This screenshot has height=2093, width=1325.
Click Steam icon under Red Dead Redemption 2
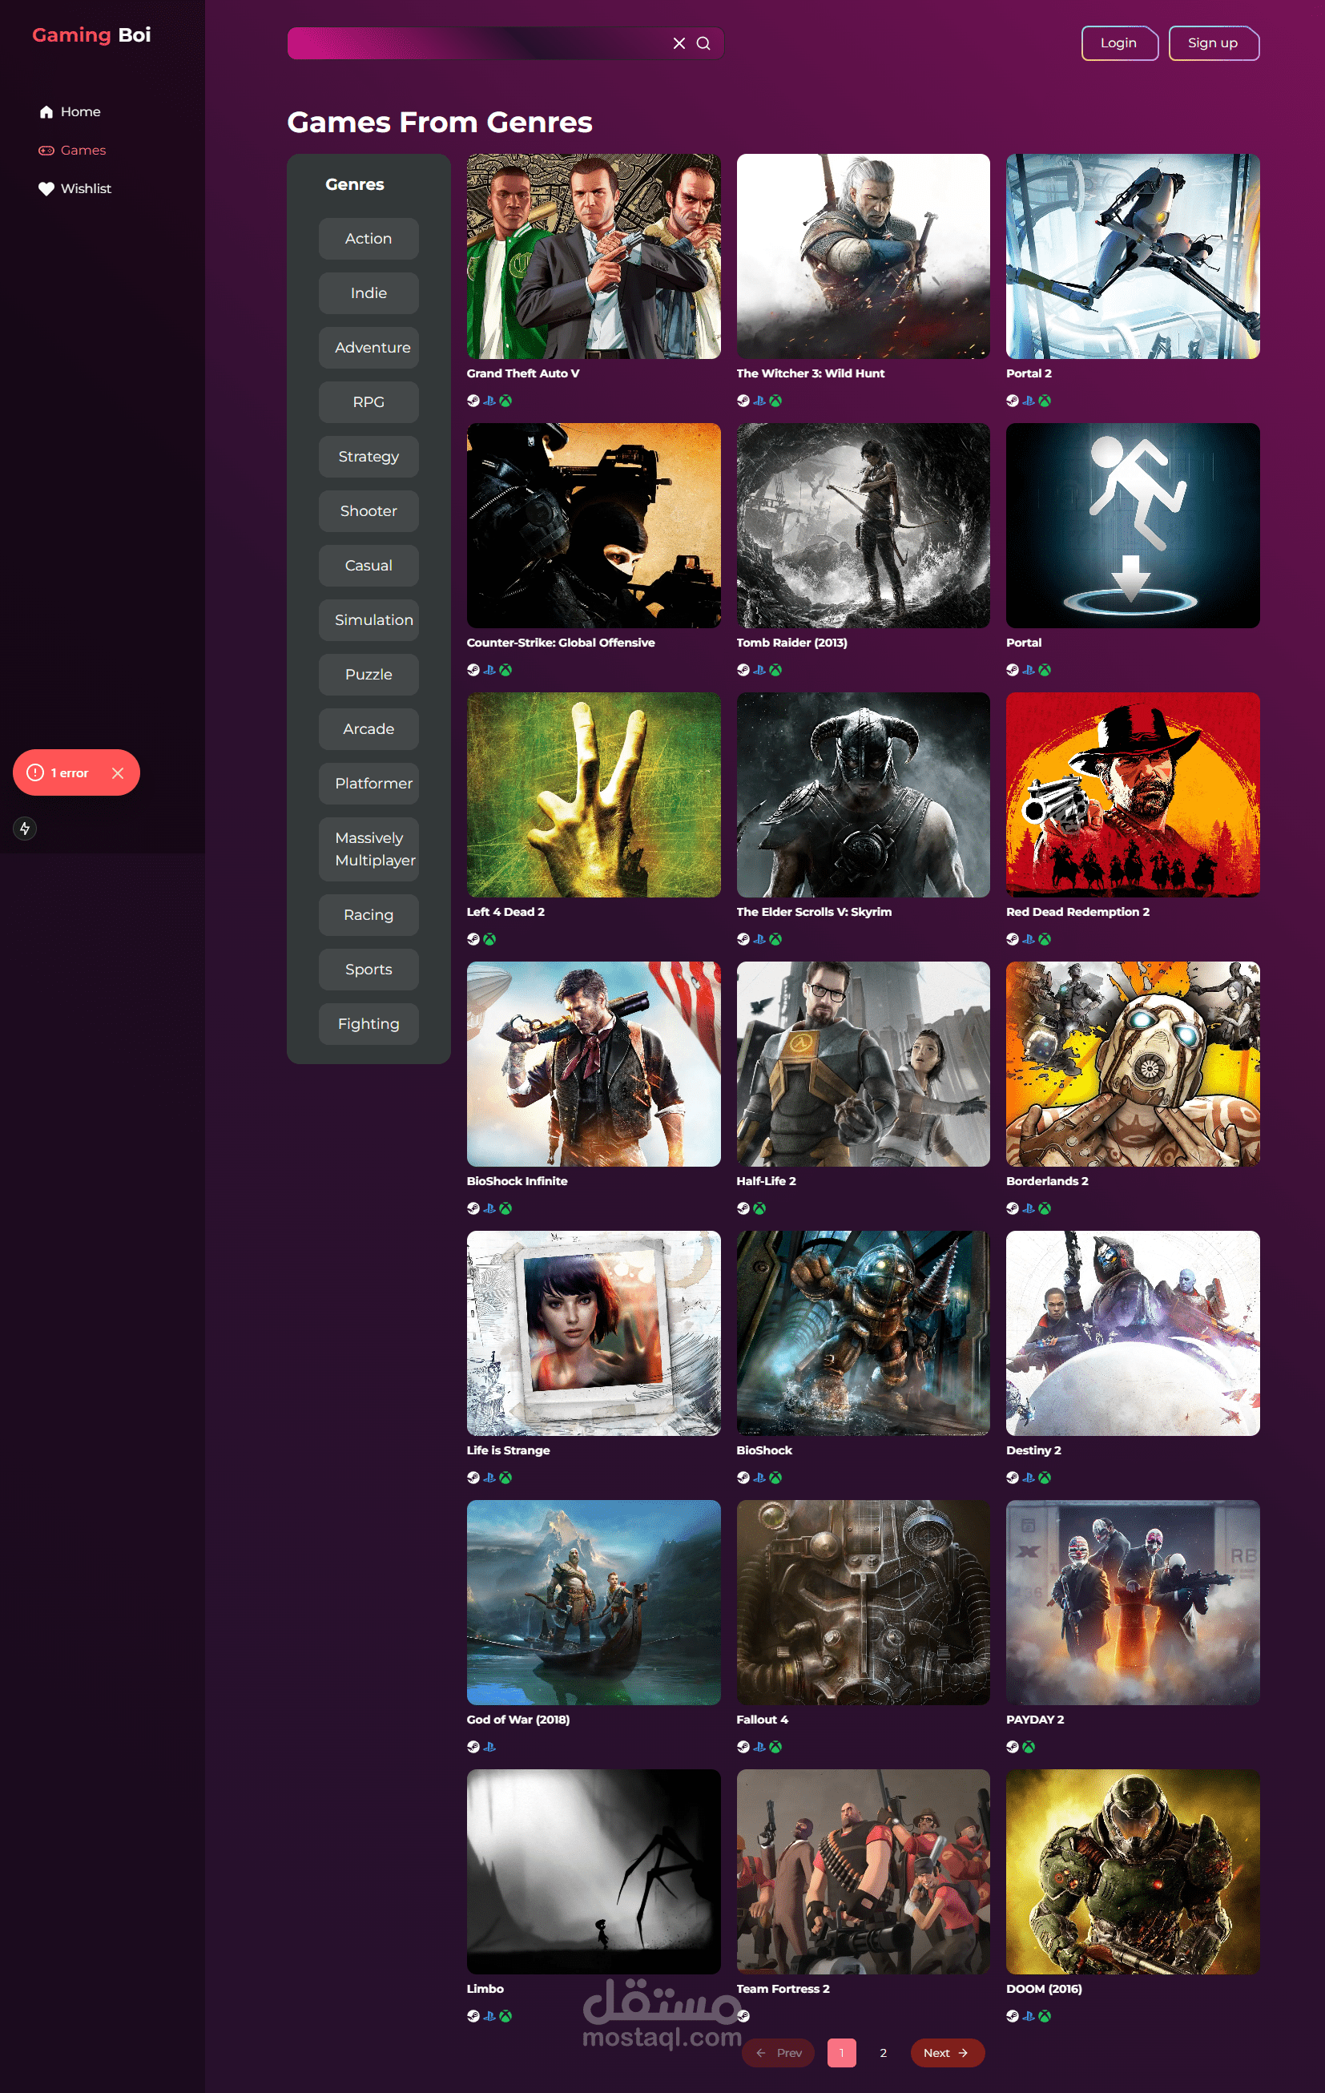1013,940
